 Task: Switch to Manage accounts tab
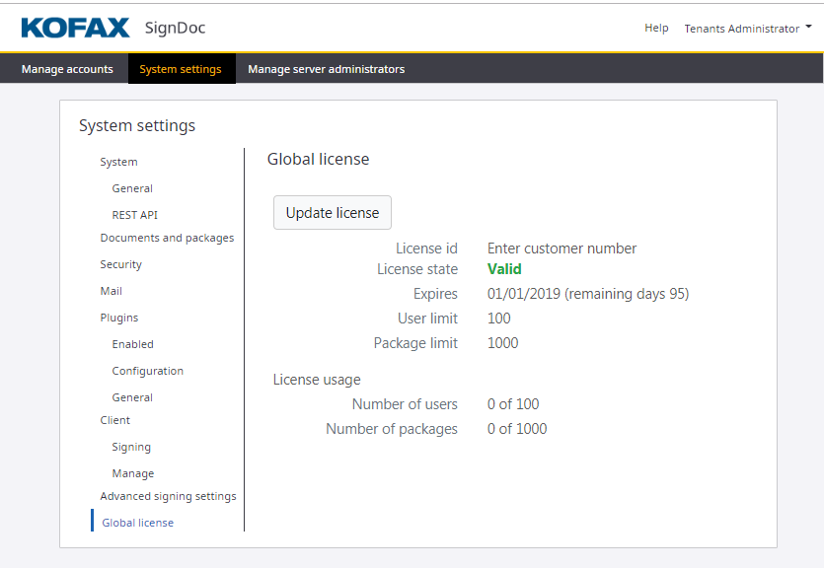(67, 69)
